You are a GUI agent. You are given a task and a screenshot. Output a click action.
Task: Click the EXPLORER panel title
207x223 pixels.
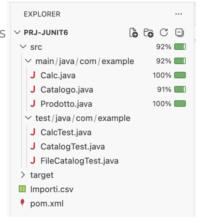click(42, 14)
